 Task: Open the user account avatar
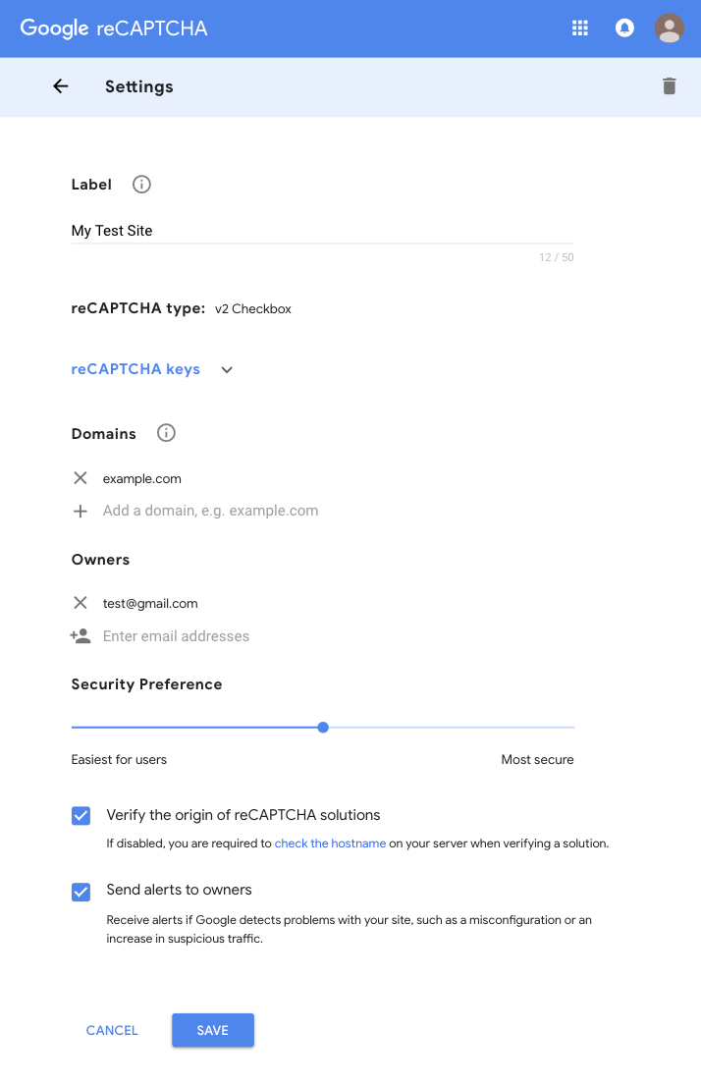coord(670,28)
